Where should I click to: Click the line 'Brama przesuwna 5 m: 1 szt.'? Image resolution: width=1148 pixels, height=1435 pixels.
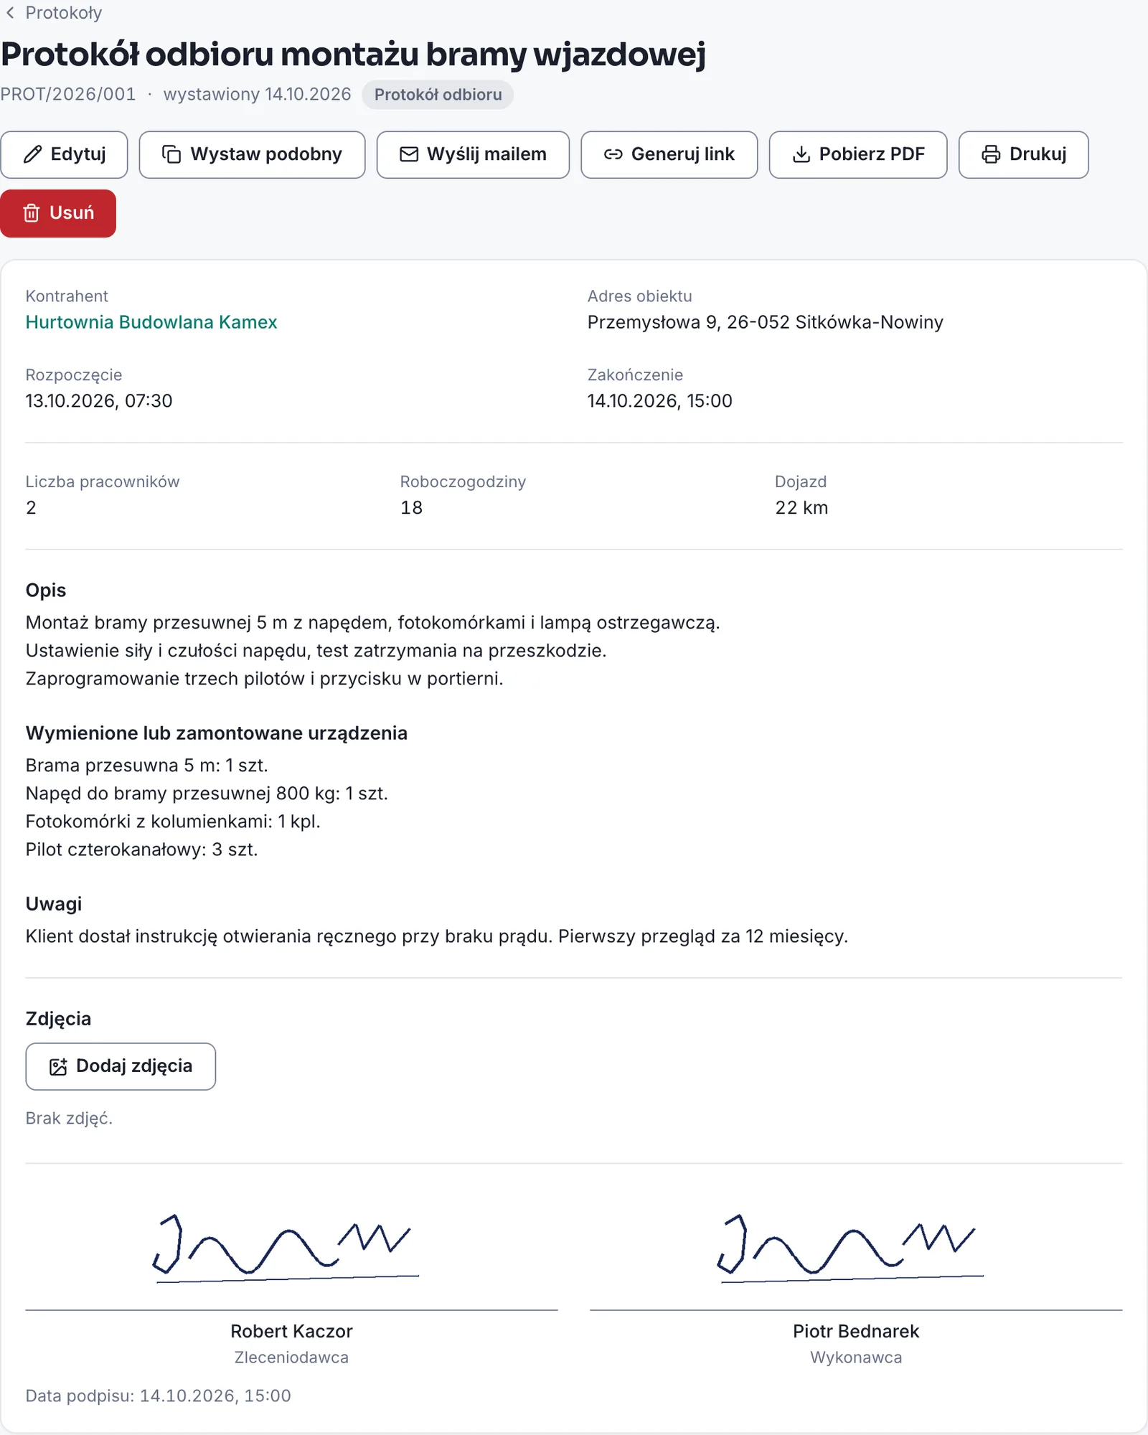click(146, 766)
